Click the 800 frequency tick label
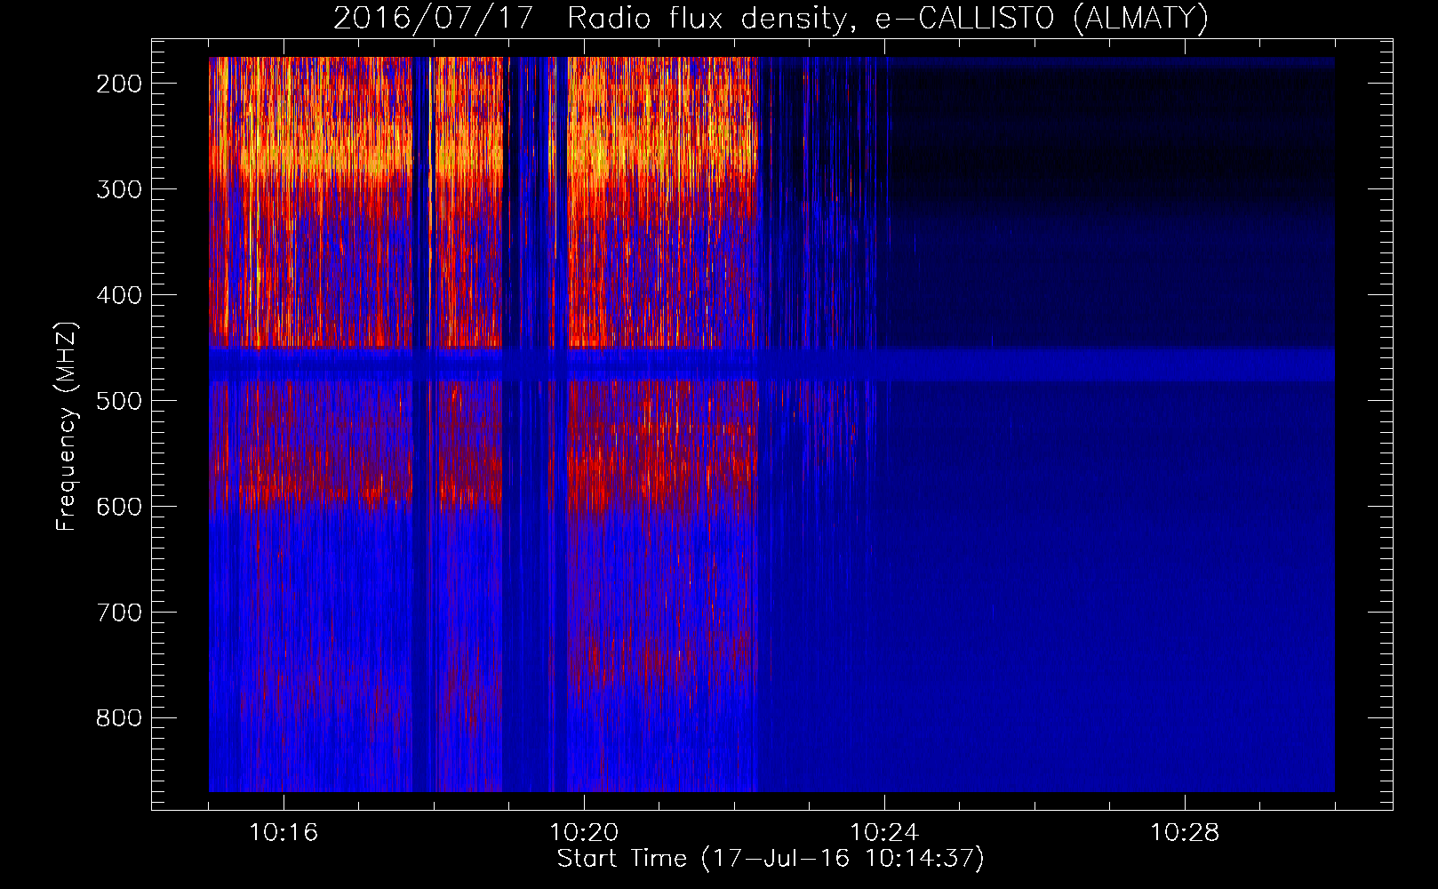The width and height of the screenshot is (1438, 889). coord(119,718)
